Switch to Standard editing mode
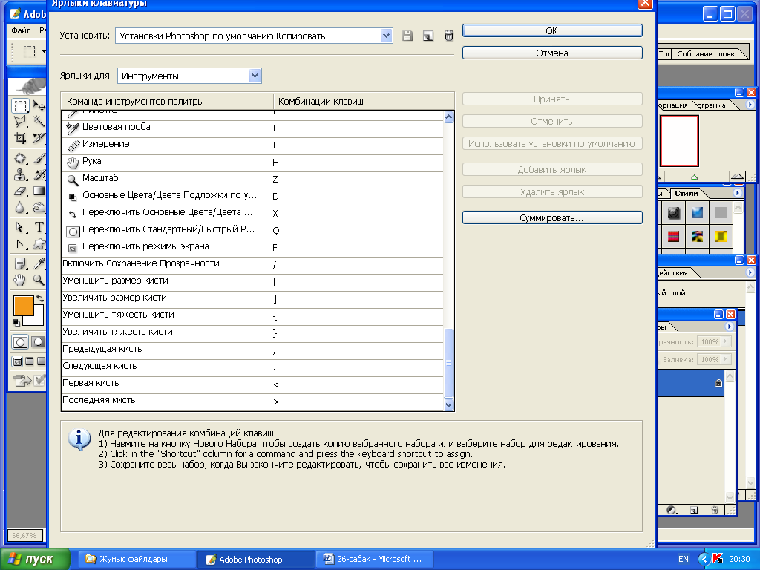The width and height of the screenshot is (760, 570). [20, 342]
